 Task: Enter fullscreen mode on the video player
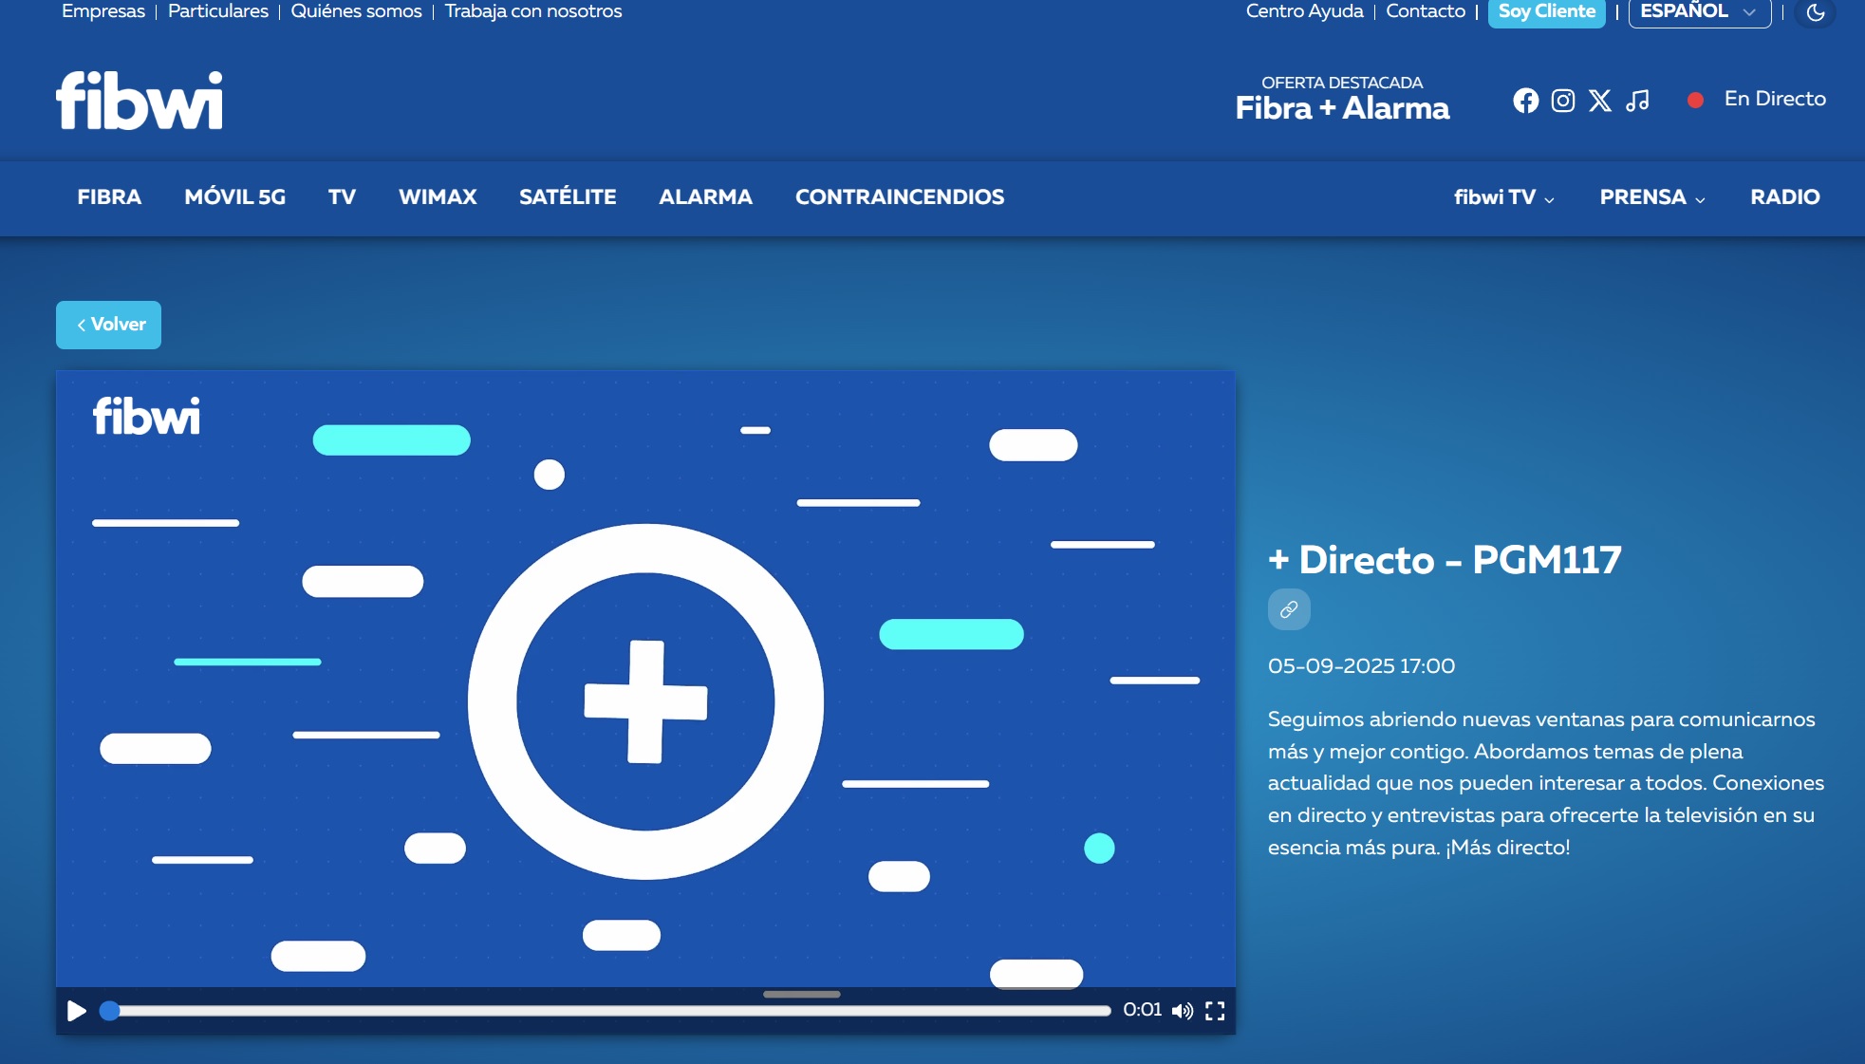[1215, 1011]
